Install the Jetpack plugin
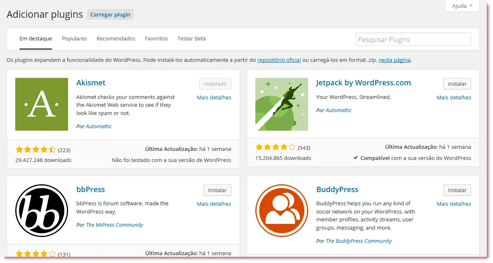The width and height of the screenshot is (493, 263). tap(457, 84)
